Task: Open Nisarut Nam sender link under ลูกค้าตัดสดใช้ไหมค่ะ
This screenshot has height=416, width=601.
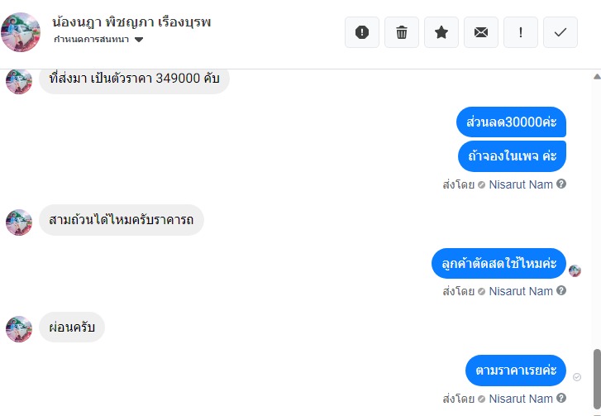Action: point(521,291)
